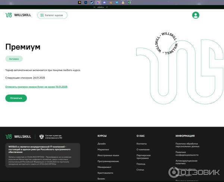Image resolution: width=224 pixels, height=182 pixels.
Task: Click the Активен status badge
Action: tap(14, 59)
